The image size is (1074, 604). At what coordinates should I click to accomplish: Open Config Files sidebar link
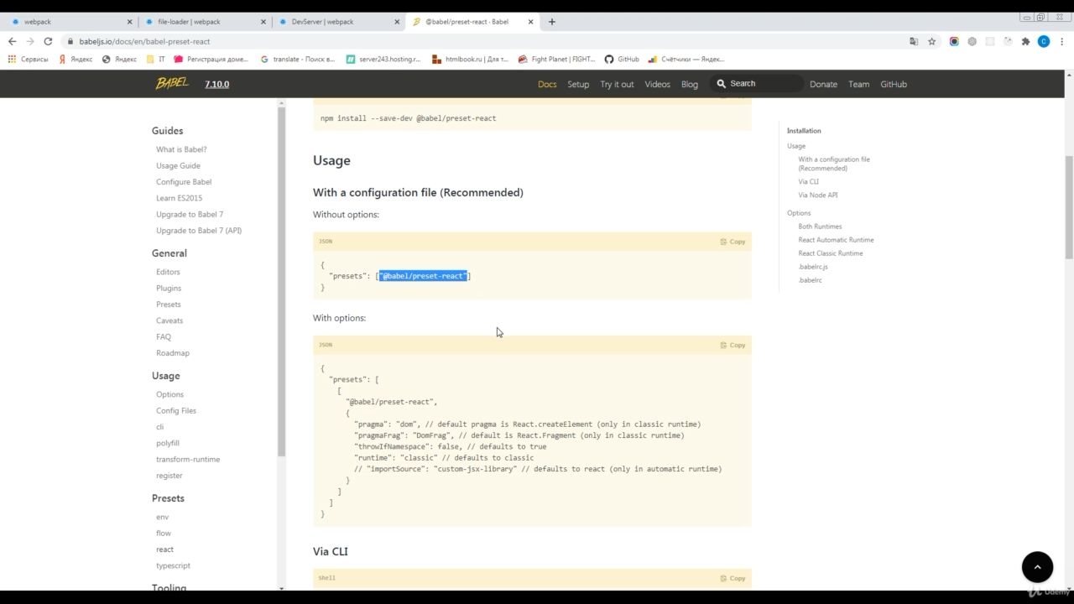(x=176, y=410)
